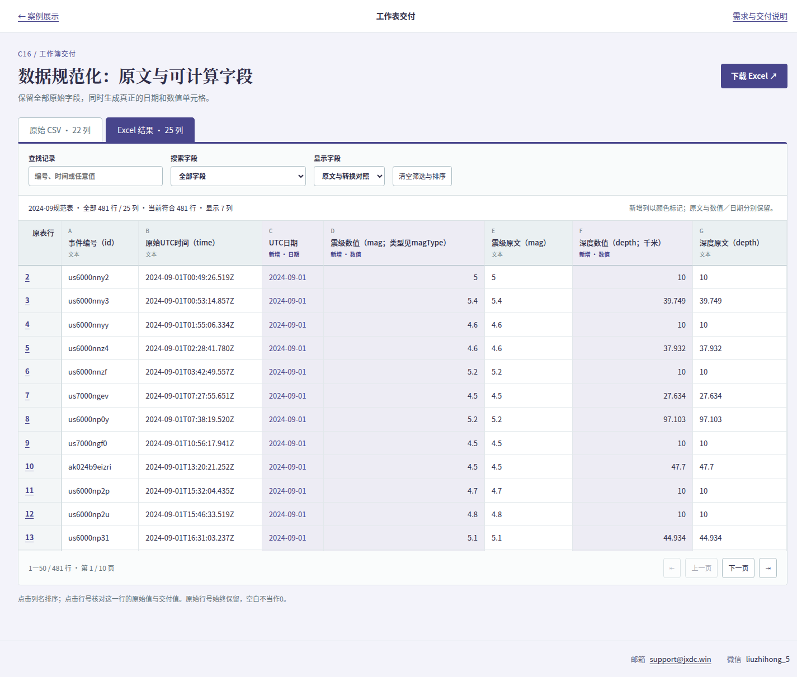
Task: Open the 搜索字段 dropdown
Action: click(238, 176)
